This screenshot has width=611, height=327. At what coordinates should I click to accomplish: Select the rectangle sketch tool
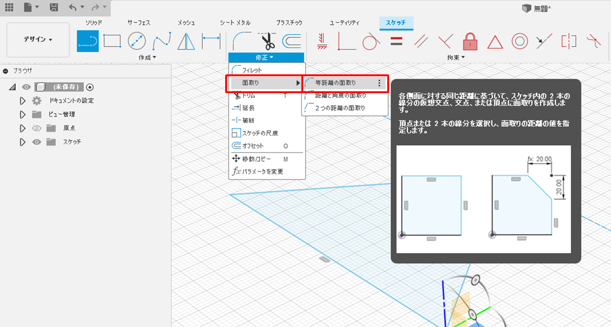tap(112, 41)
